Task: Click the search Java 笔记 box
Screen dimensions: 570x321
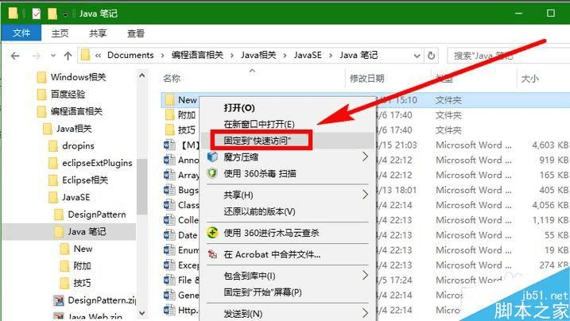Action: [508, 56]
